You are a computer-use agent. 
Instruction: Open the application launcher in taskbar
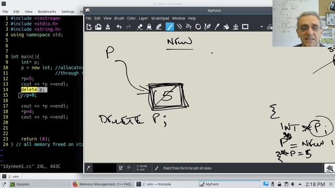click(x=4, y=184)
